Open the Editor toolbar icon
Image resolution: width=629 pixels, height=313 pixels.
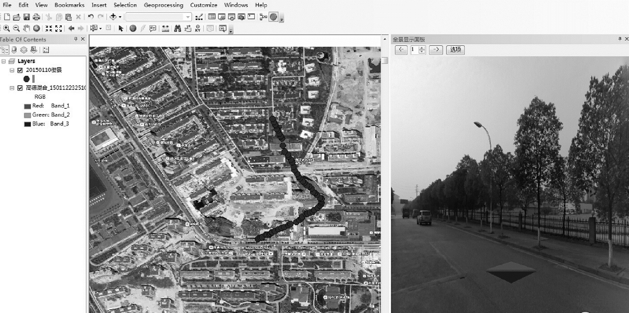199,17
